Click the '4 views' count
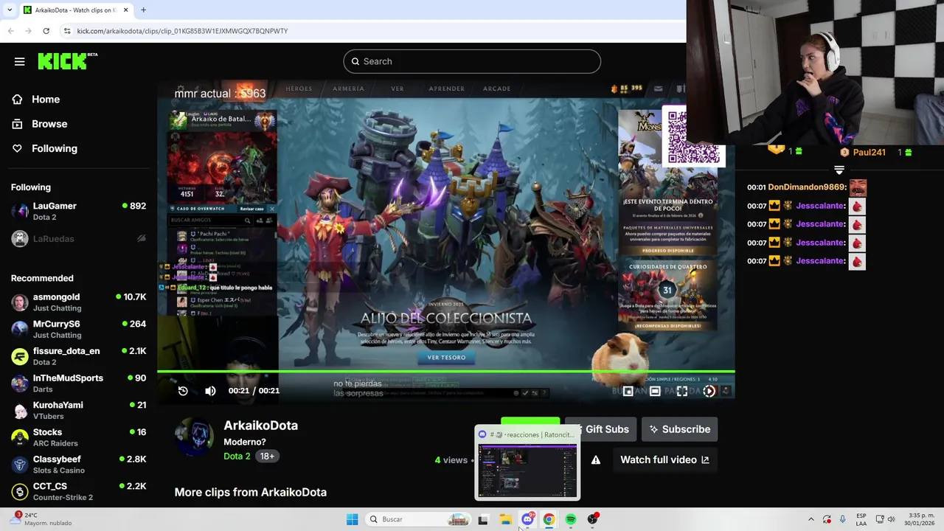Image resolution: width=944 pixels, height=531 pixels. click(x=451, y=460)
